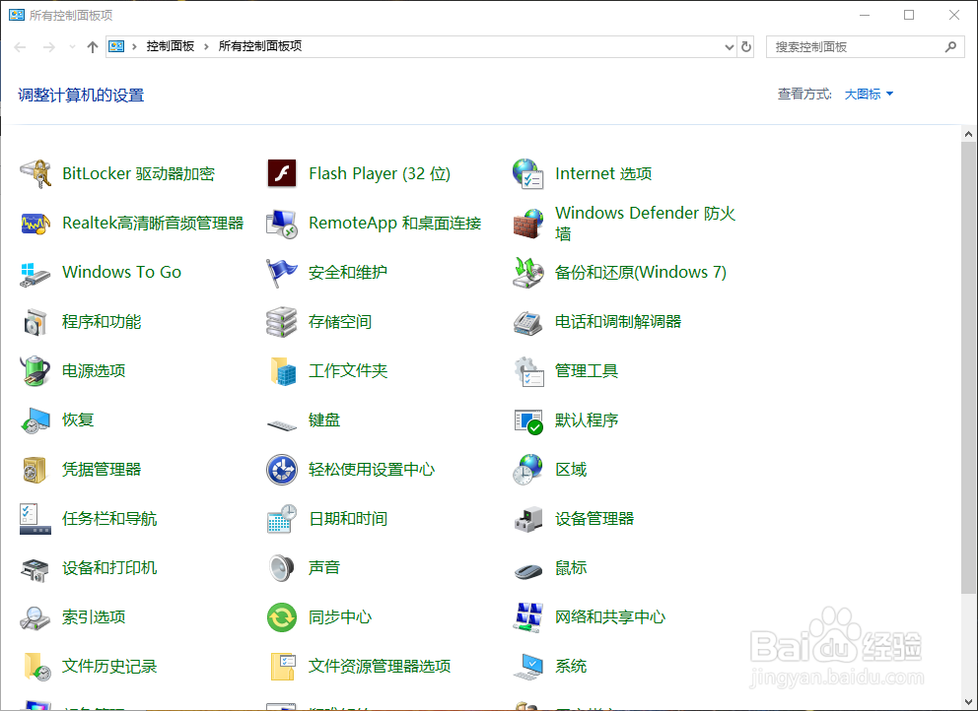The image size is (978, 711).
Task: Click the 系统 computer icon
Action: (528, 667)
